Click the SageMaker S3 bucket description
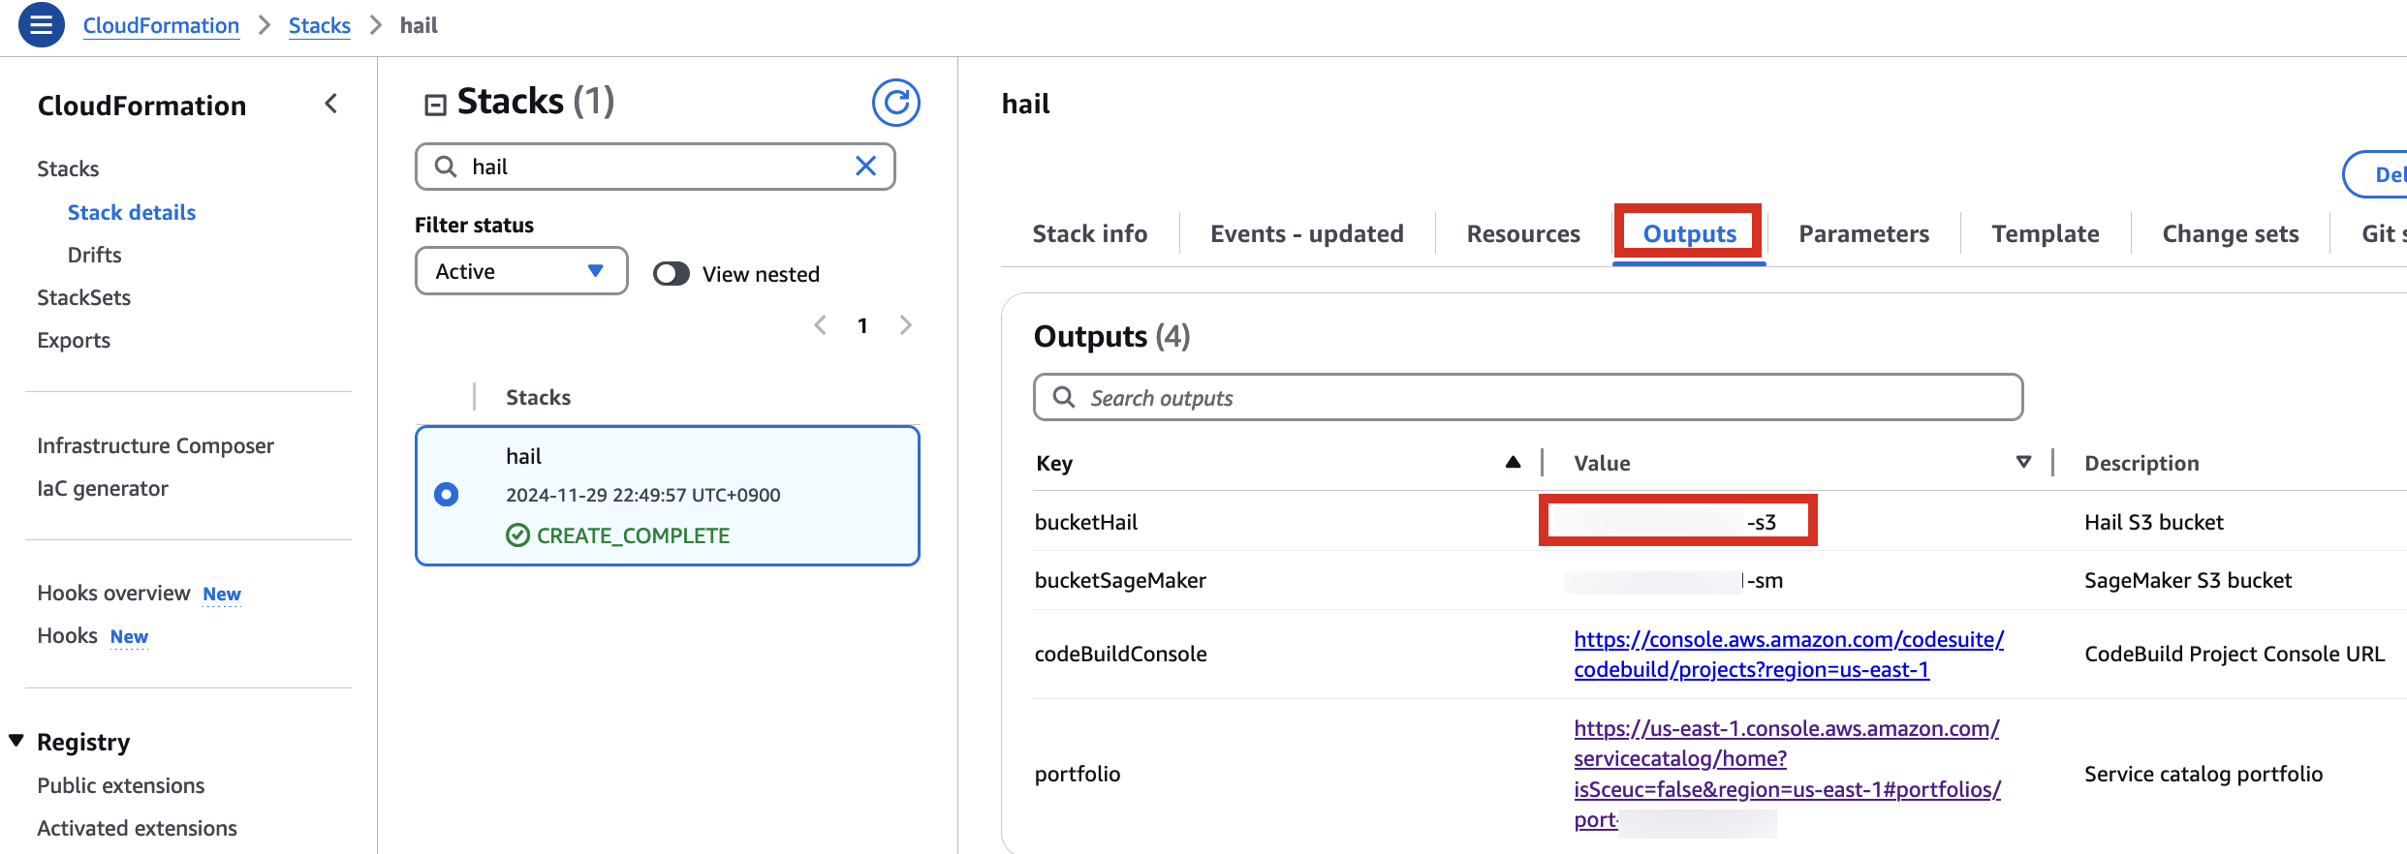The height and width of the screenshot is (854, 2407). [x=2188, y=581]
